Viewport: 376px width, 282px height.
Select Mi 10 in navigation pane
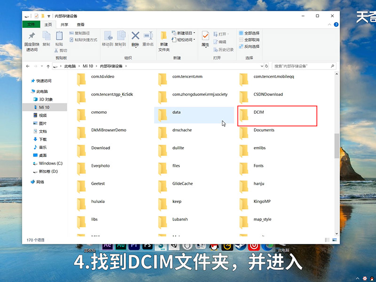point(45,107)
